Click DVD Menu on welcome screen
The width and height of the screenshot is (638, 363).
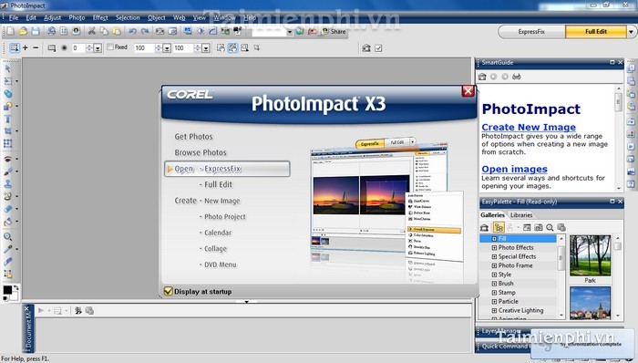[221, 264]
